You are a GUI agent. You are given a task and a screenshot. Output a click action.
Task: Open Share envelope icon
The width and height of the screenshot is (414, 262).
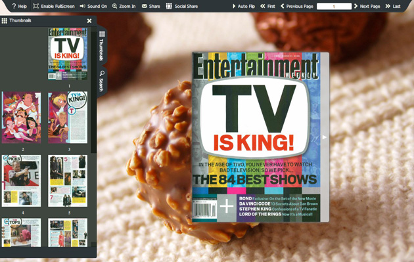[x=145, y=6]
